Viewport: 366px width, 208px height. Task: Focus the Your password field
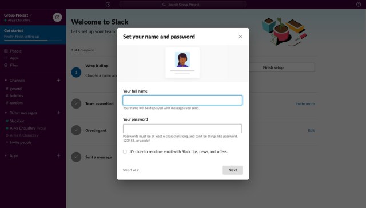(x=182, y=129)
